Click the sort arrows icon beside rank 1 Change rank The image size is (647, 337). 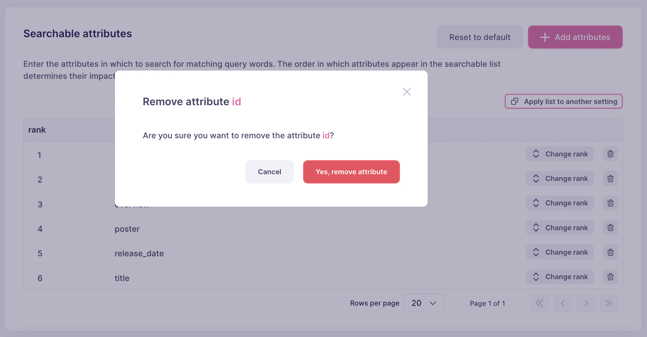pos(535,154)
